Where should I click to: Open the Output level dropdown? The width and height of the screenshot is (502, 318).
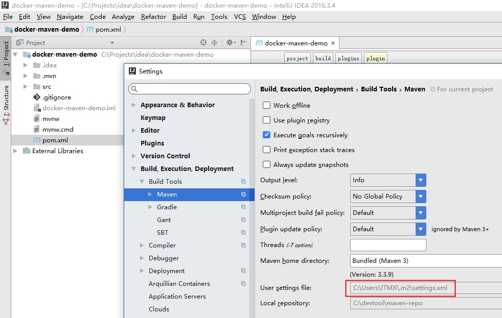421,180
